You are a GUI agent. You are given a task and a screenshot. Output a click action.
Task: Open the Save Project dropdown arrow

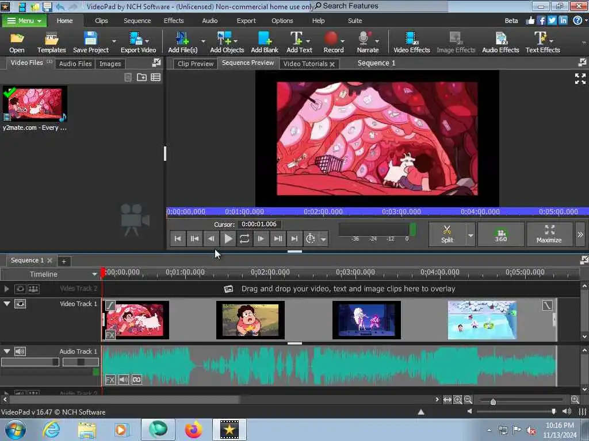[114, 41]
